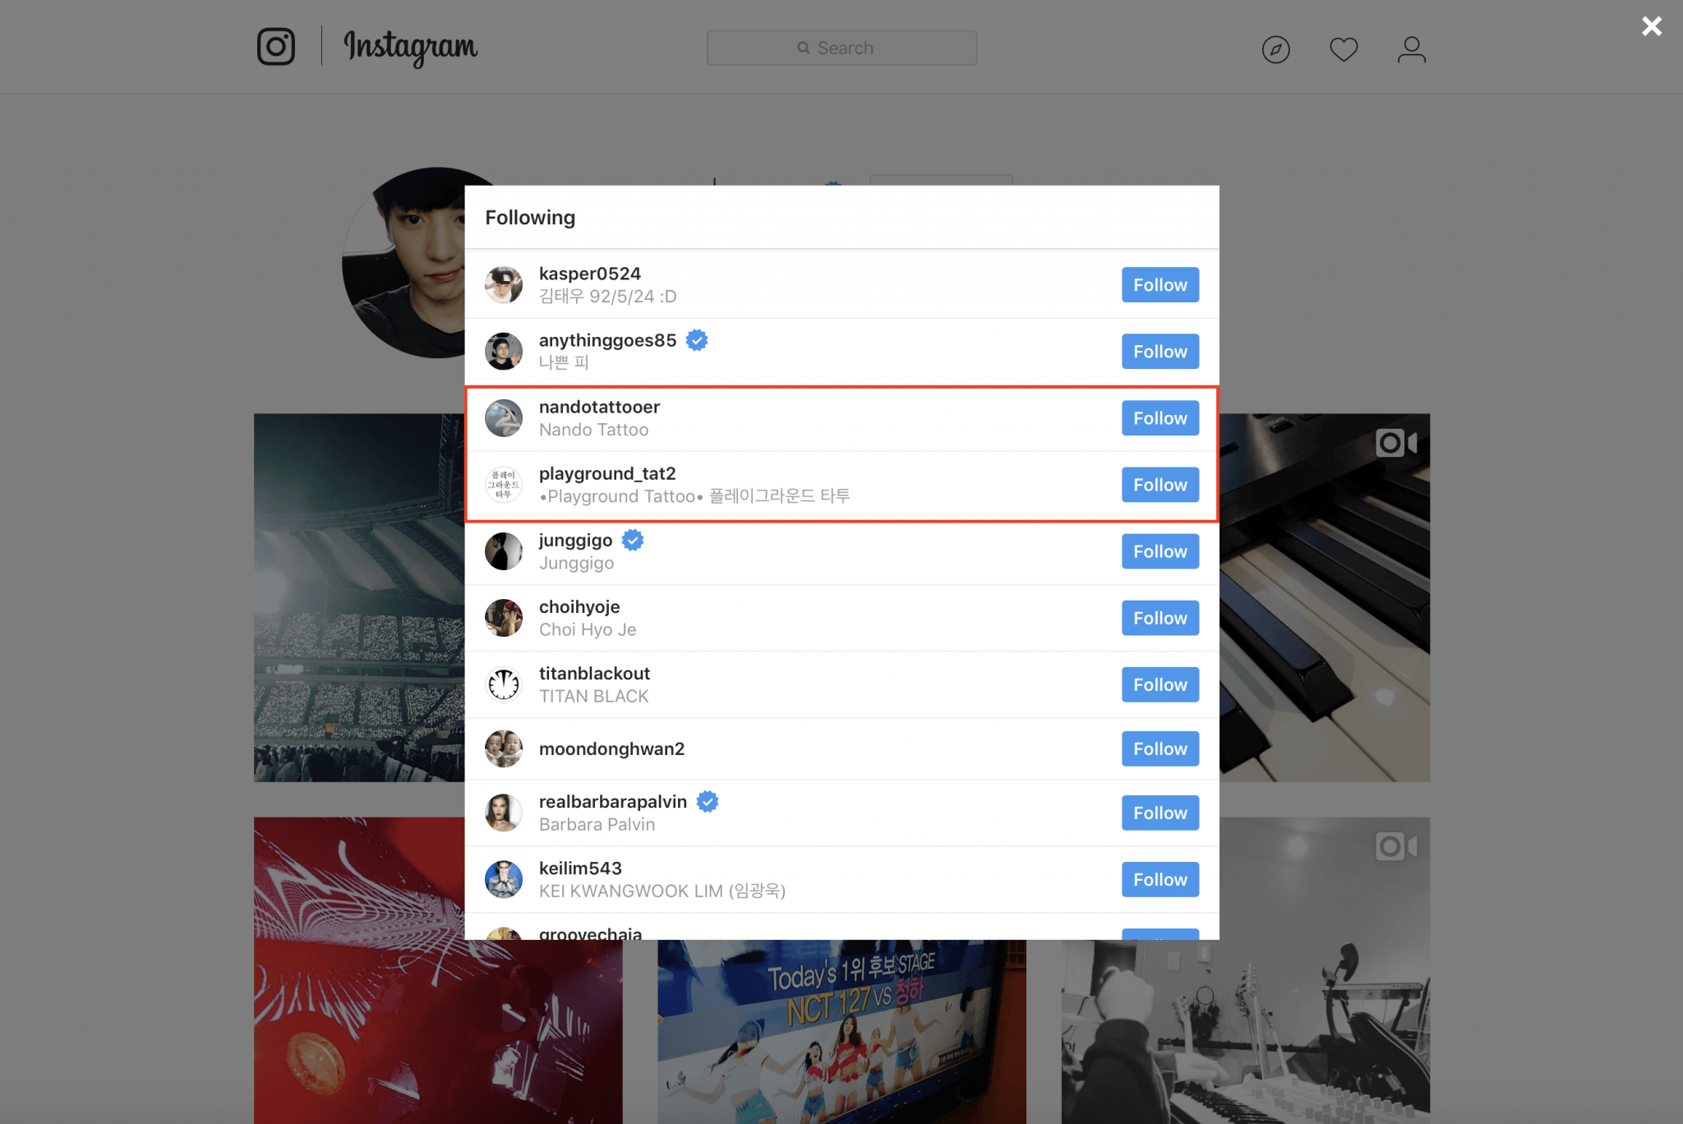Click kasper0524's profile avatar
This screenshot has height=1124, width=1683.
click(x=504, y=285)
